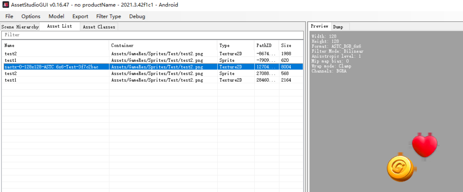Click the gold coin sprite in preview

point(399,168)
